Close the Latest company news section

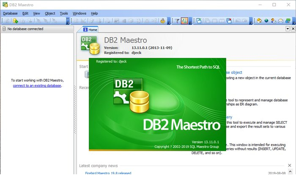click(x=289, y=165)
